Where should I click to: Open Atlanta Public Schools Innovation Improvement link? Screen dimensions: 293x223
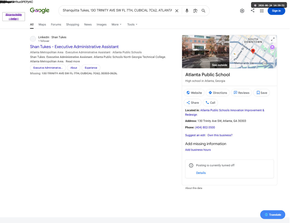tap(225, 112)
